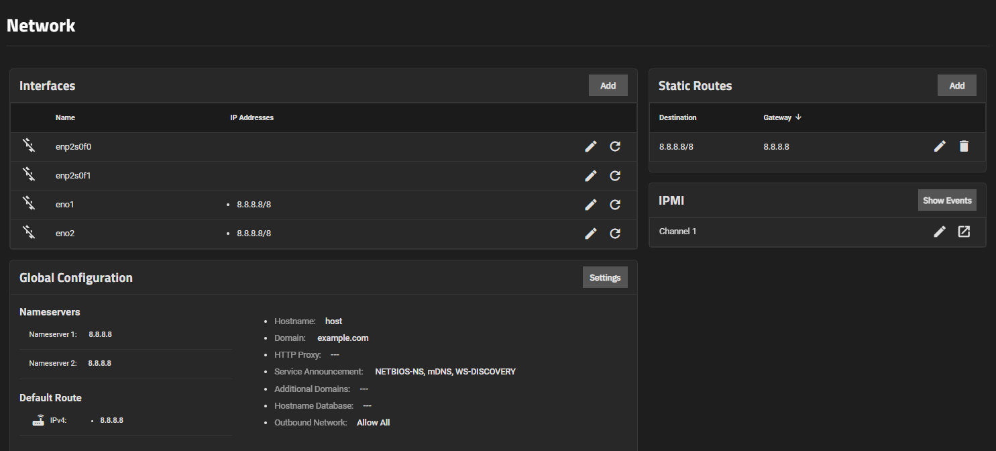Sort interfaces by Name column header

tap(65, 117)
